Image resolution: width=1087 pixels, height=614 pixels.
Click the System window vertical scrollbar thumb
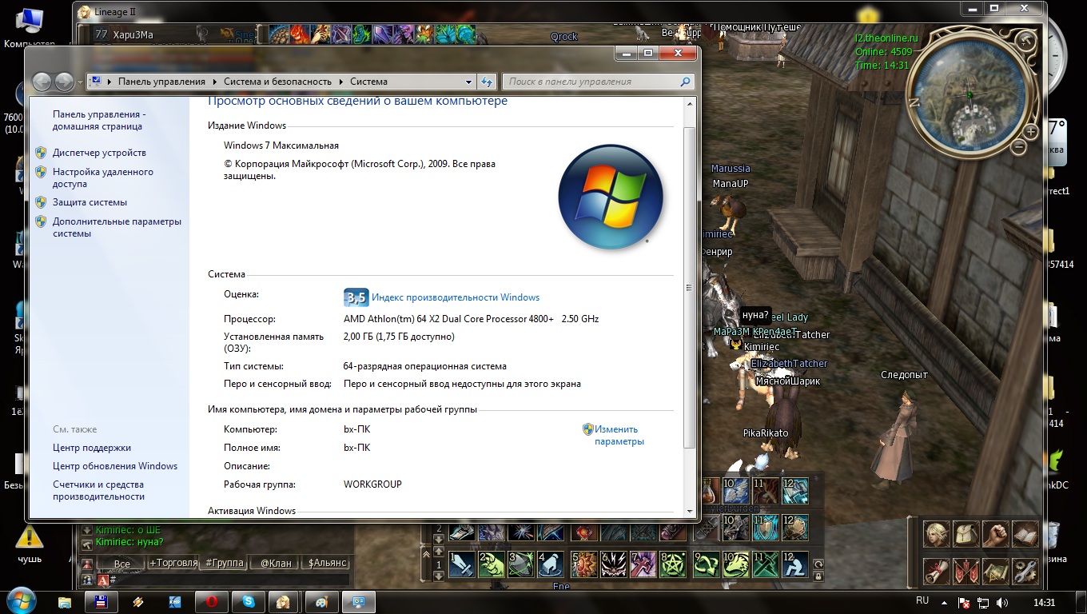tap(691, 288)
